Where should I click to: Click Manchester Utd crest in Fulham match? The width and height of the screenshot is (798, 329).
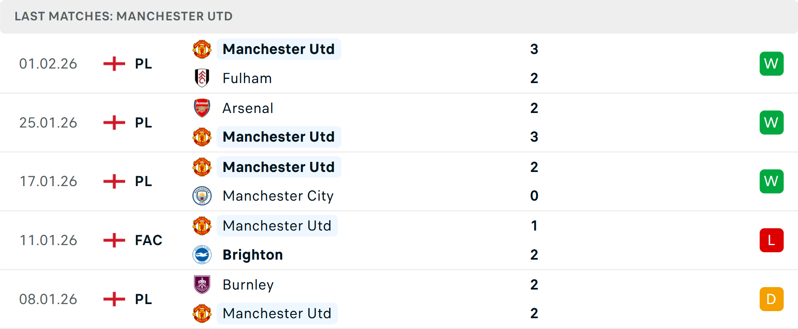point(202,49)
